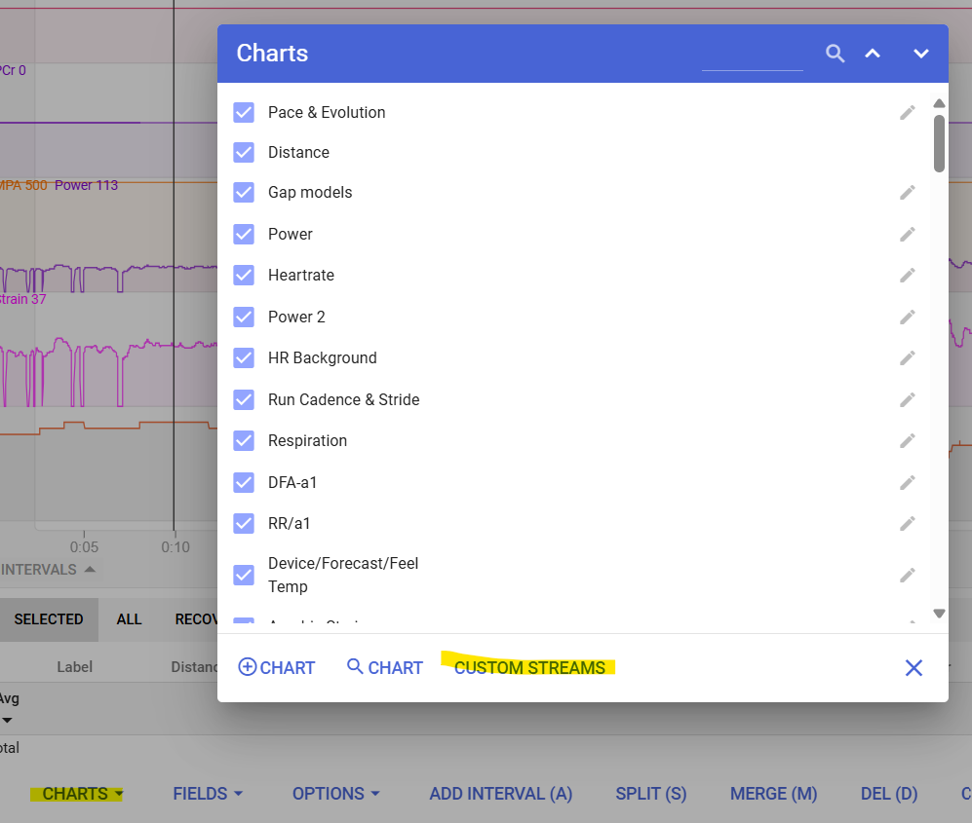Expand the FIELDS dropdown
972x823 pixels.
click(207, 794)
